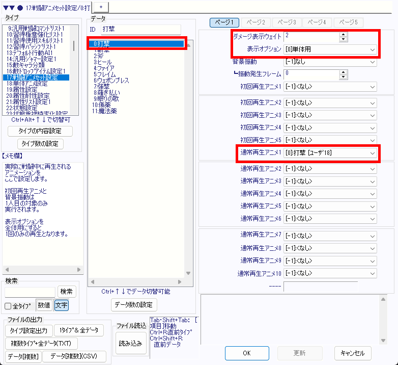Decrease the ダメージ表示ウェイト value with down arrow
The image size is (398, 365).
(x=343, y=39)
